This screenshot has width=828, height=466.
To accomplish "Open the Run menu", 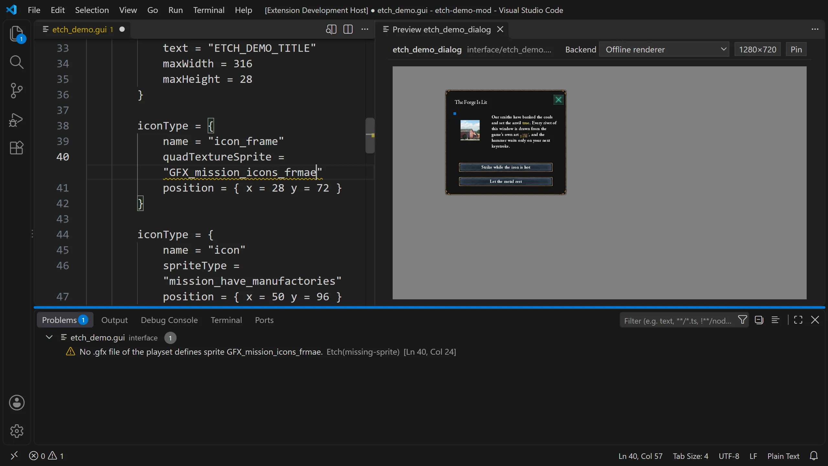I will (x=175, y=10).
